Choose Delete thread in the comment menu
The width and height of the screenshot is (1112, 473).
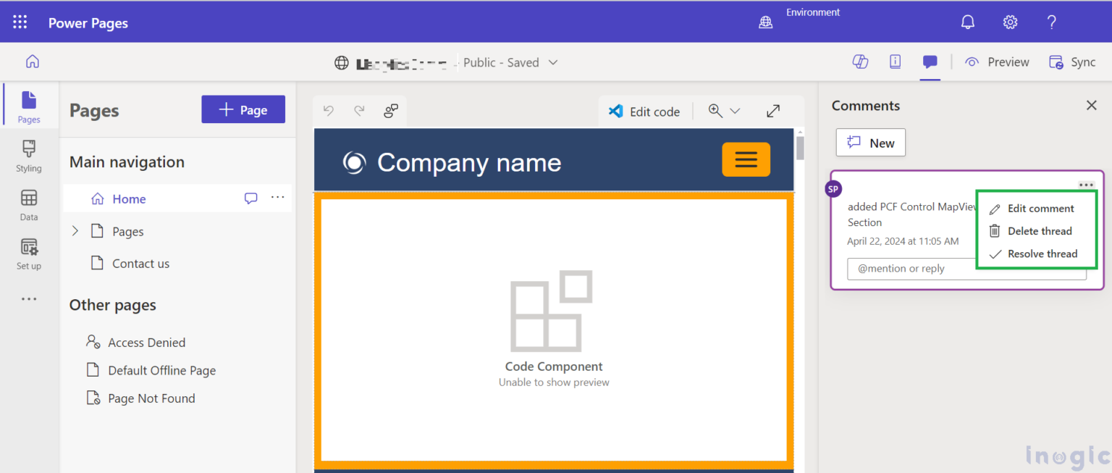point(1040,230)
